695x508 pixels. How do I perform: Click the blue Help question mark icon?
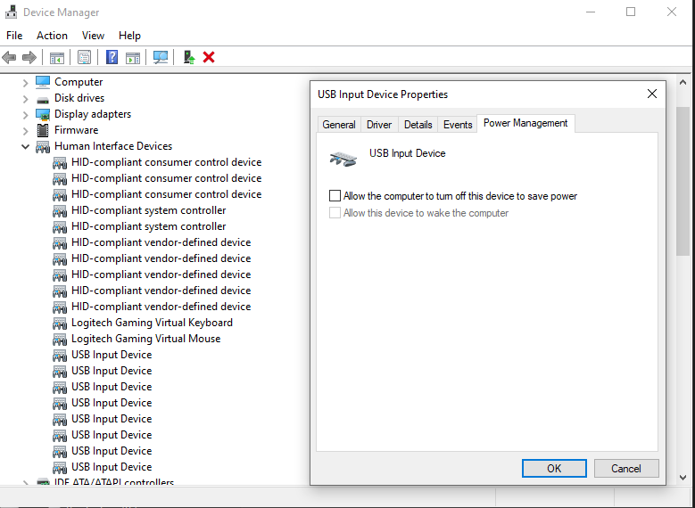point(112,57)
